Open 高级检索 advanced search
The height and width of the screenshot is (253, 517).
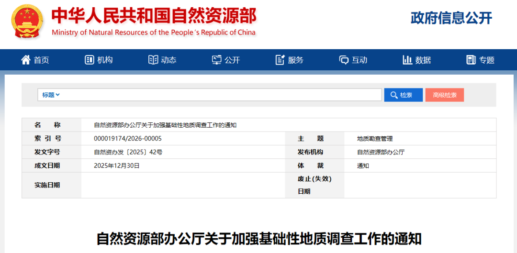(x=444, y=95)
